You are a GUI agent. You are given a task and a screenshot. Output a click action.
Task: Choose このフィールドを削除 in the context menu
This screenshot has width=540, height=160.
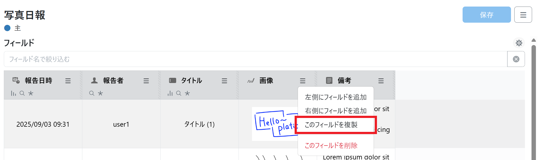pos(331,146)
